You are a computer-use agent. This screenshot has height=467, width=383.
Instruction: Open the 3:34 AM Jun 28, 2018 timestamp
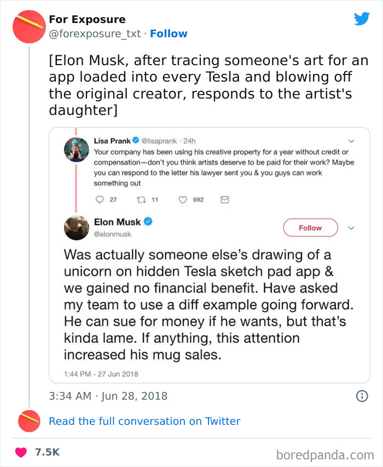[108, 396]
